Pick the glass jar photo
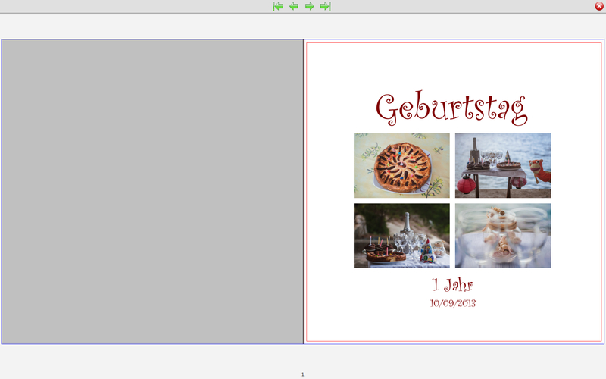The height and width of the screenshot is (379, 606). coord(503,236)
